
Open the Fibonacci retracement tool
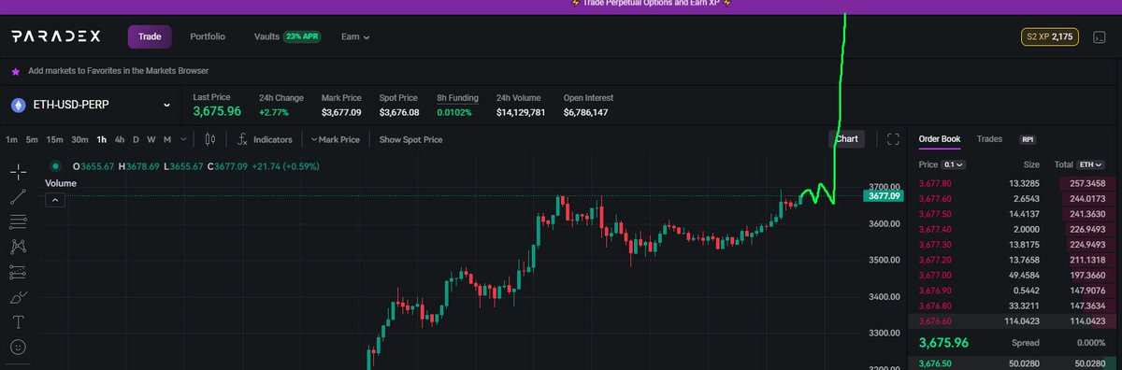(19, 222)
